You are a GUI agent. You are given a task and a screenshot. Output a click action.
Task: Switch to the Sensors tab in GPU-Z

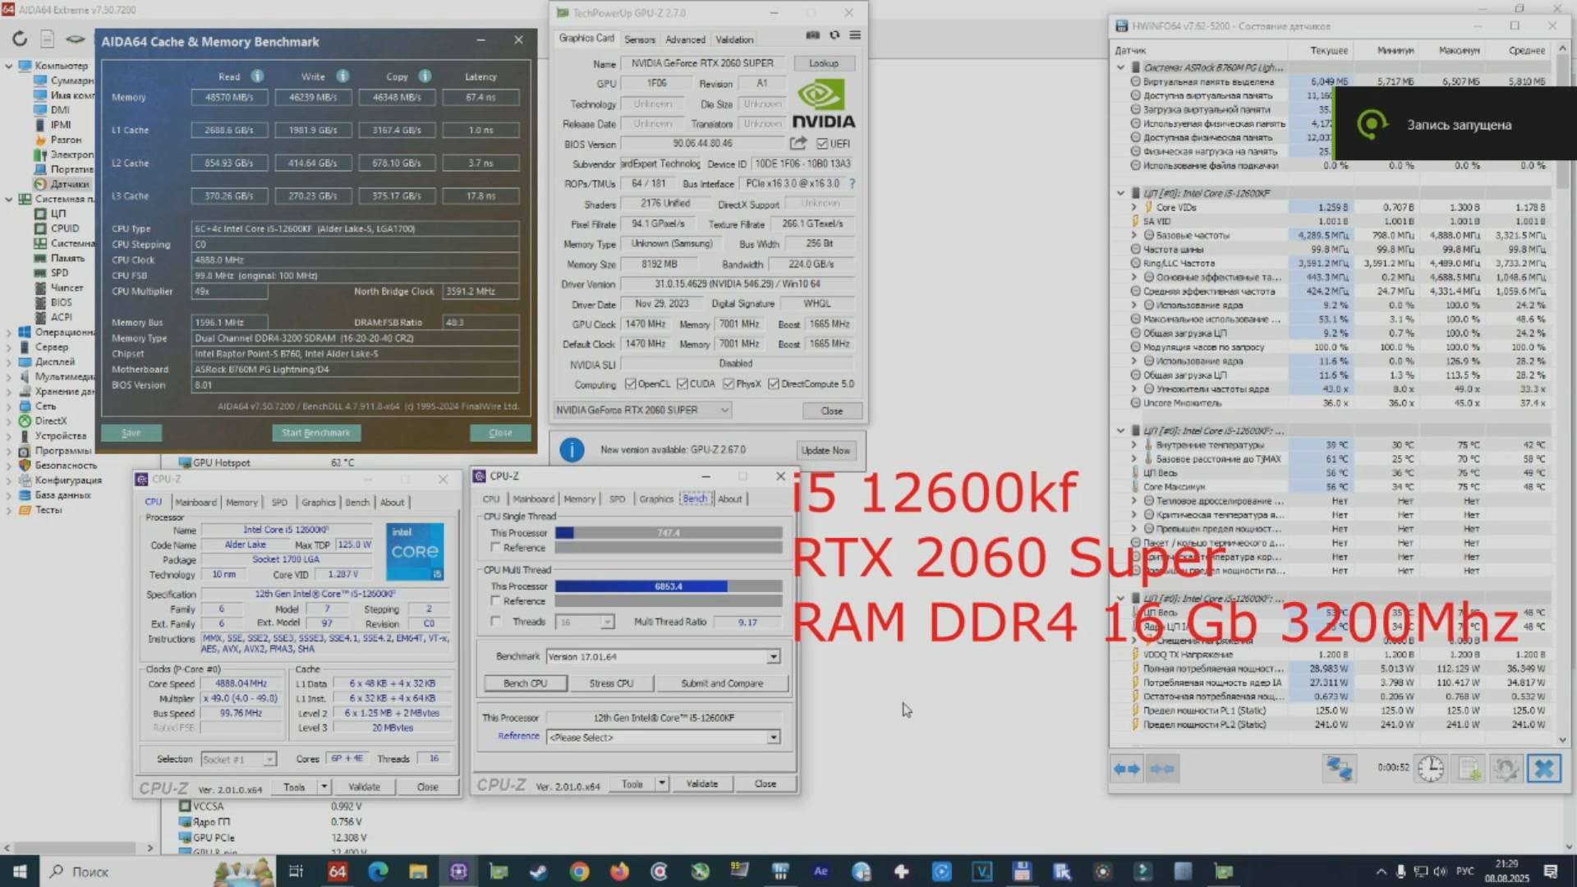(640, 39)
